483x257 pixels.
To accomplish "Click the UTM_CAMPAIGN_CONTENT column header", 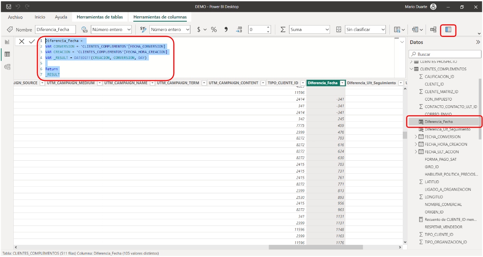I will pos(234,83).
